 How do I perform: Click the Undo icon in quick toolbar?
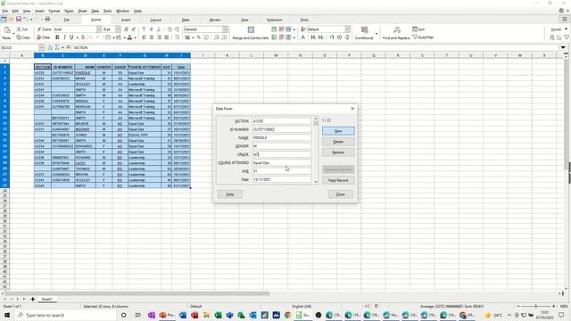click(x=26, y=19)
